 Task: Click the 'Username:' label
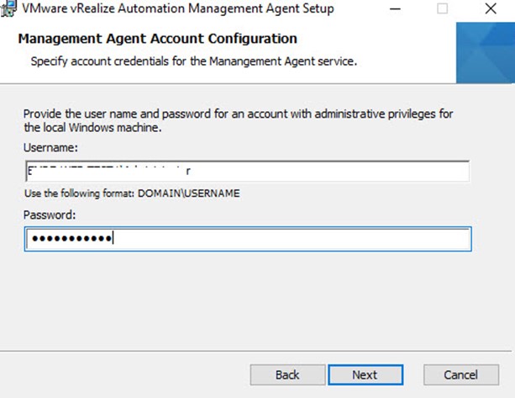point(50,148)
